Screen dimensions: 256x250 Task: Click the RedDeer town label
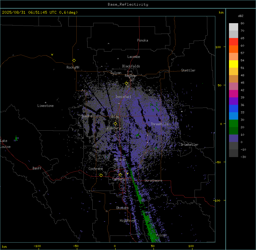pos(131,76)
